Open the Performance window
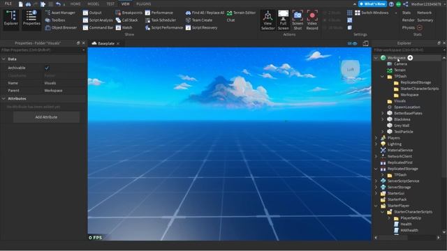Viewport: 447px width, 251px height. click(x=159, y=13)
